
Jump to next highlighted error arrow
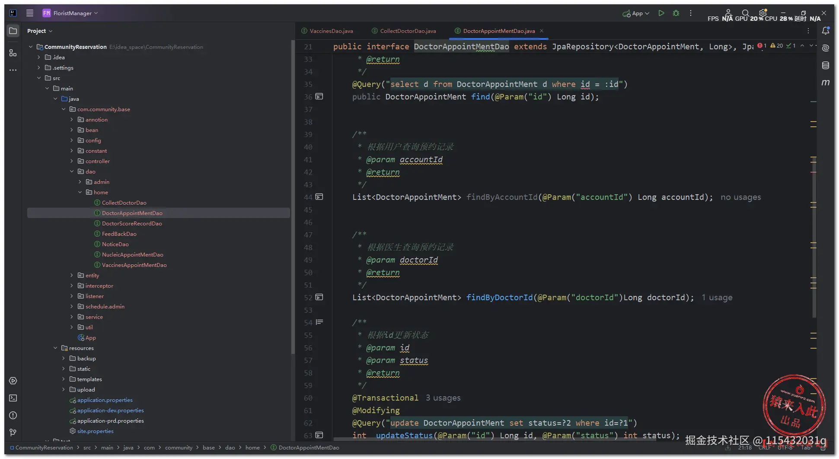811,45
